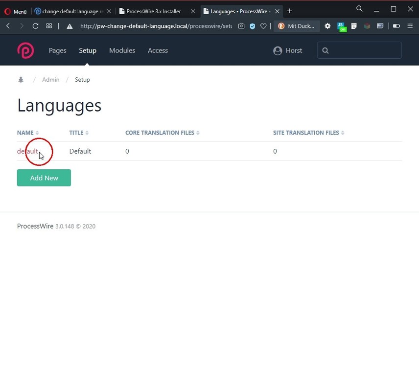
Task: Click the Add New button
Action: (44, 178)
